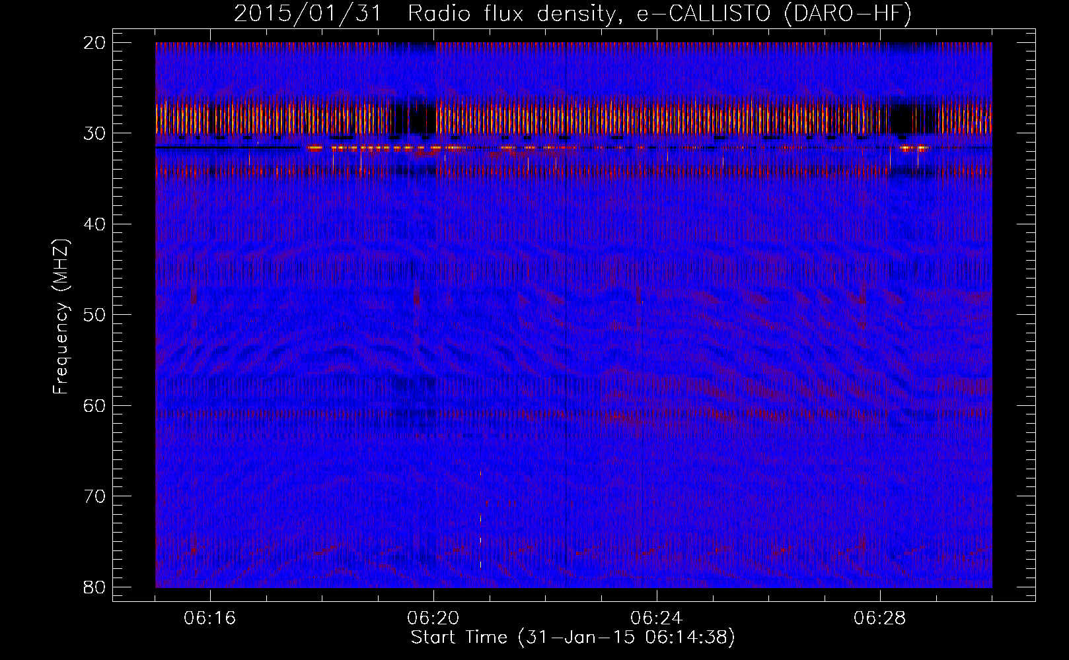Viewport: 1069px width, 660px height.
Task: Click the '06:28' time tick label
Action: coord(880,618)
